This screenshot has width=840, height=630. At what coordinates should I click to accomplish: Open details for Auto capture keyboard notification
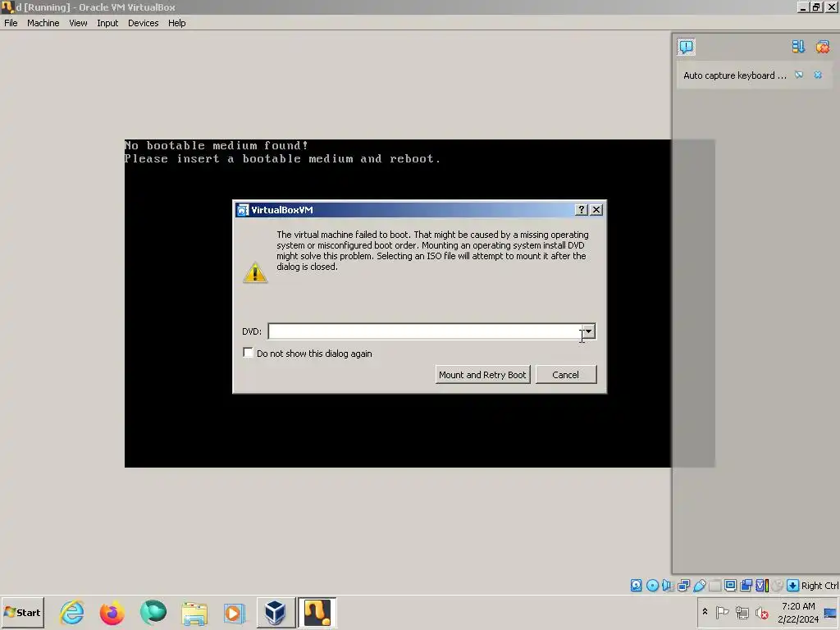(x=799, y=75)
